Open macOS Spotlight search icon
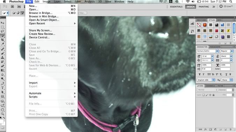Screen dimensions: 236x132 click(231, 1)
